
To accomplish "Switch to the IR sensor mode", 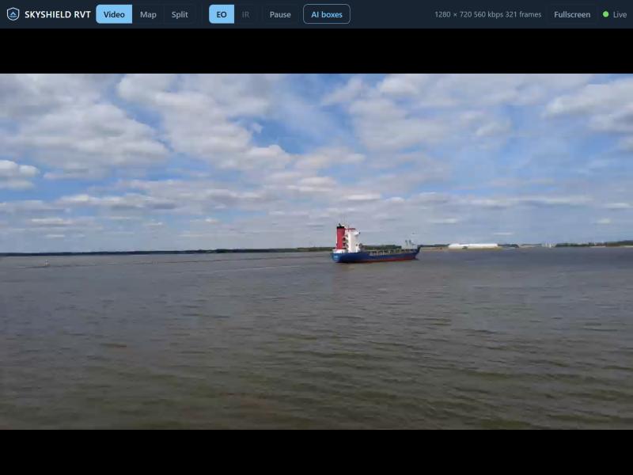I will (245, 14).
